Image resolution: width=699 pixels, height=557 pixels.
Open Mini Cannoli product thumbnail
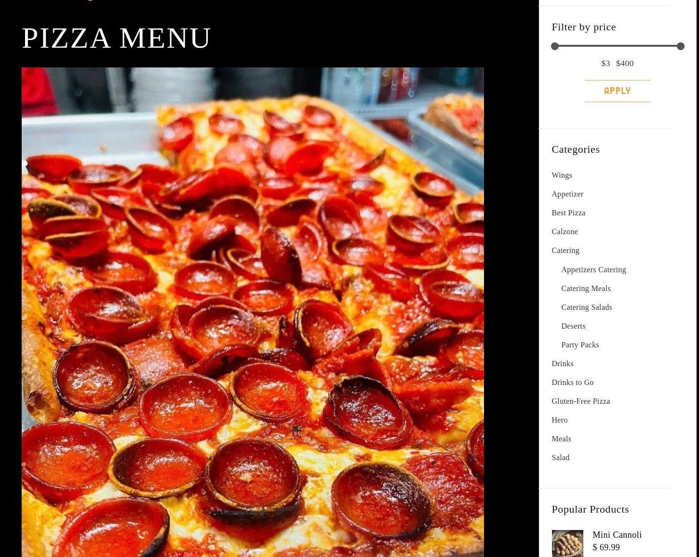pos(567,544)
